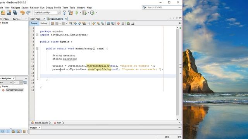Click the green Run Project icon

click(x=77, y=13)
